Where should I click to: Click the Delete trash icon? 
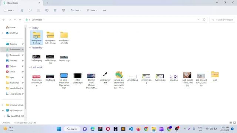tap(63, 10)
